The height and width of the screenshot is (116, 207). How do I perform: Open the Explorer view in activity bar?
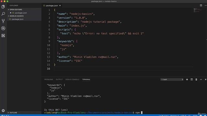point(3,6)
